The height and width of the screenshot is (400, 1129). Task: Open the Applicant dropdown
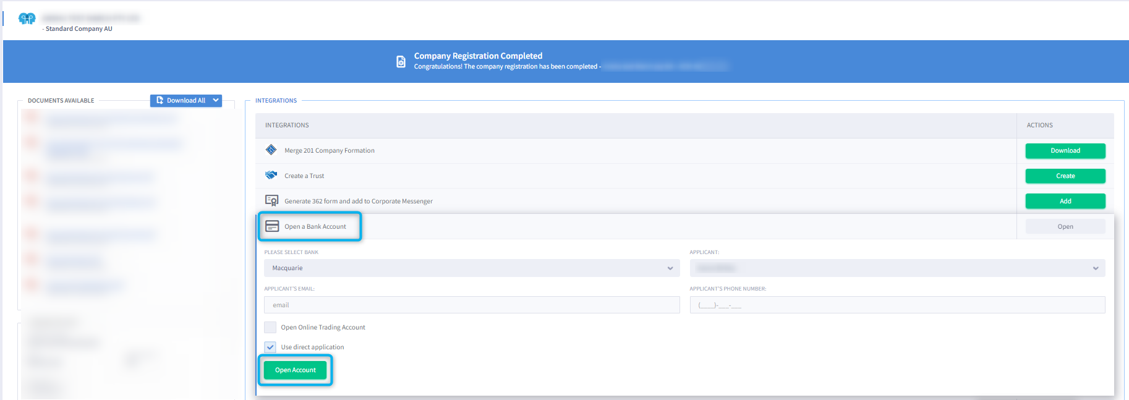point(897,268)
